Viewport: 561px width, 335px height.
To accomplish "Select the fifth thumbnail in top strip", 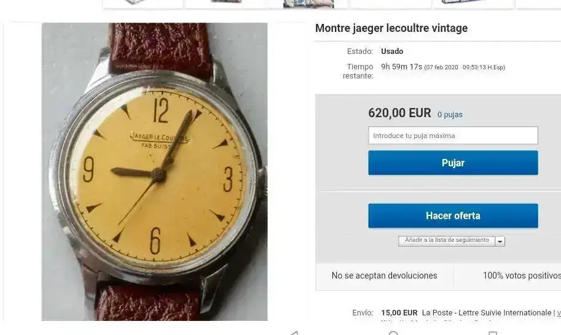I will (x=473, y=3).
